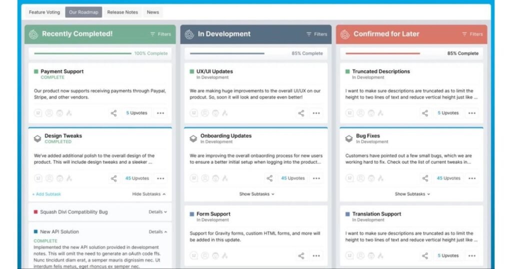Image resolution: width=512 pixels, height=269 pixels.
Task: Click the first reaction icon on Payment Support
Action: (38, 113)
